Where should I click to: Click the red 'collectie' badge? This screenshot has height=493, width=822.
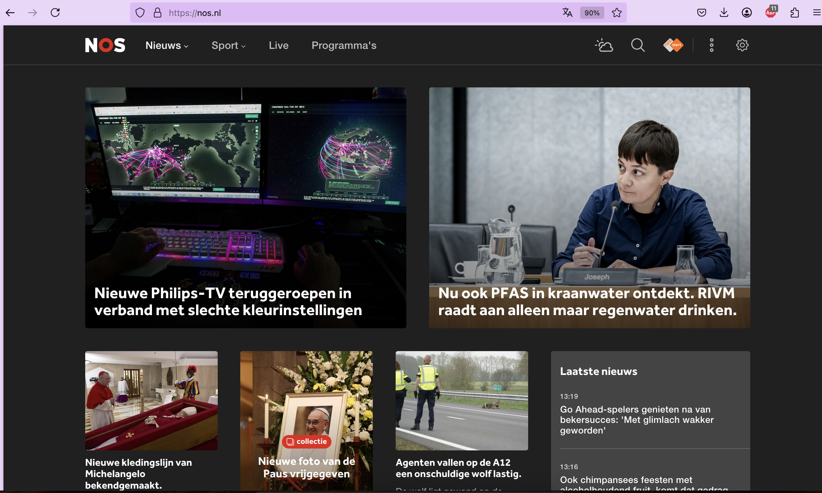306,442
